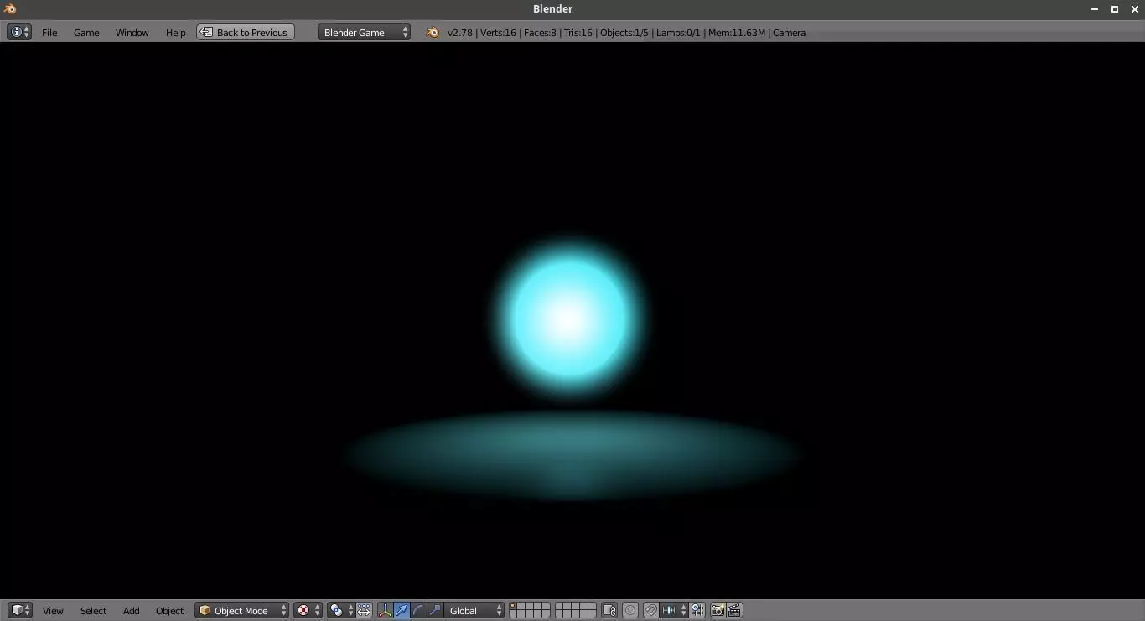Close the Blender window
The width and height of the screenshot is (1145, 621).
(x=1135, y=9)
